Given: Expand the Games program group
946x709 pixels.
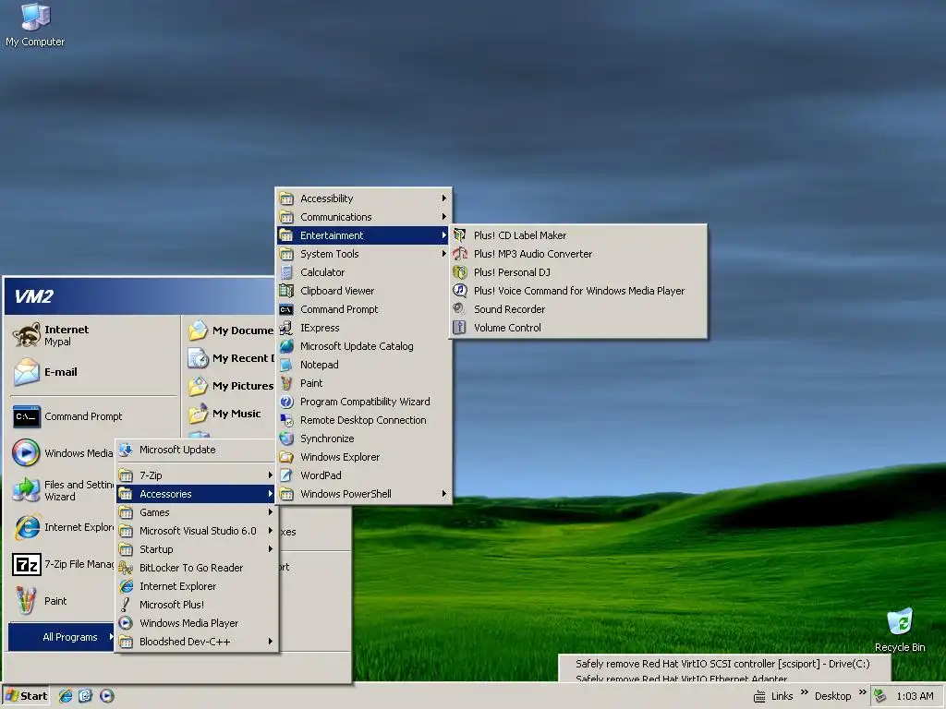Looking at the screenshot, I should [196, 512].
